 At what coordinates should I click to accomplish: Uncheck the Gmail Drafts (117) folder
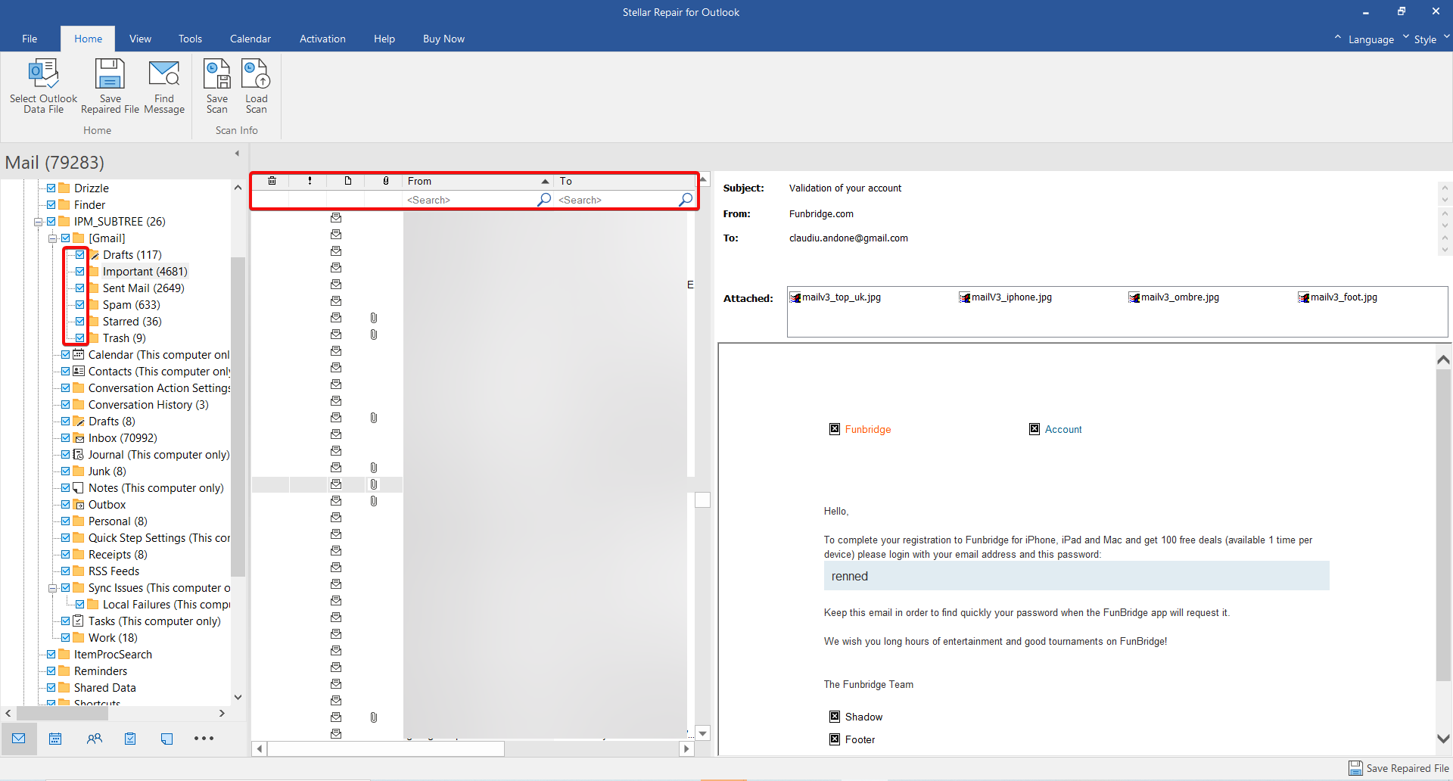[x=80, y=255]
